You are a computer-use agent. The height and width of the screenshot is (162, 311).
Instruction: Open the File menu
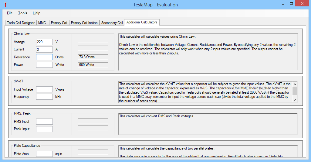[x=9, y=13]
